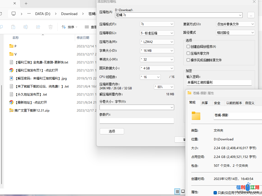Open the 以前的版本 tab

coord(234,103)
